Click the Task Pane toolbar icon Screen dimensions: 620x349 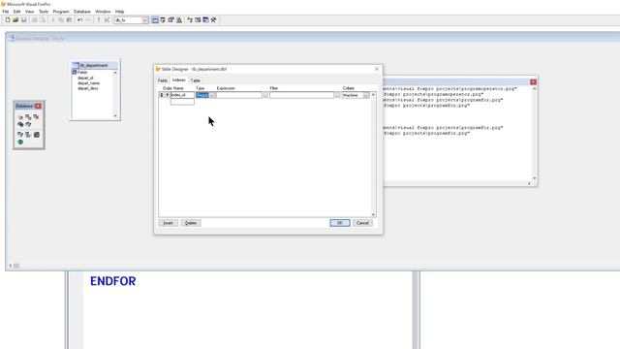[x=205, y=19]
